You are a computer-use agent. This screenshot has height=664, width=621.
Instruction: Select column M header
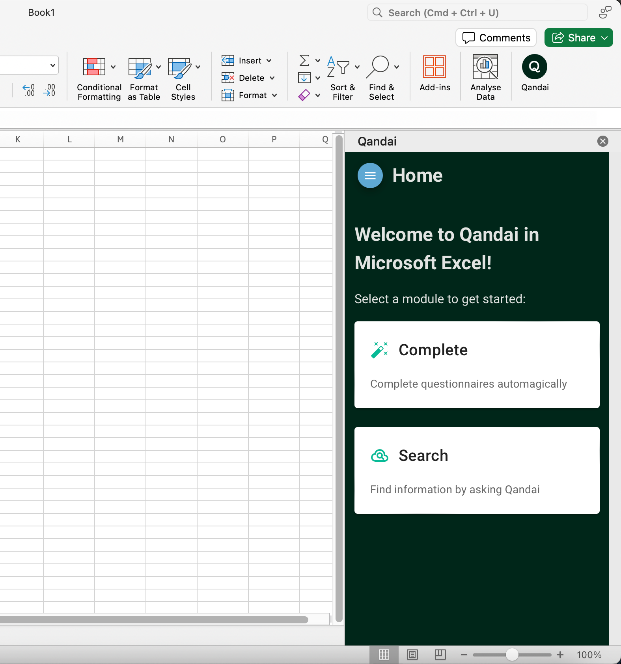click(120, 139)
